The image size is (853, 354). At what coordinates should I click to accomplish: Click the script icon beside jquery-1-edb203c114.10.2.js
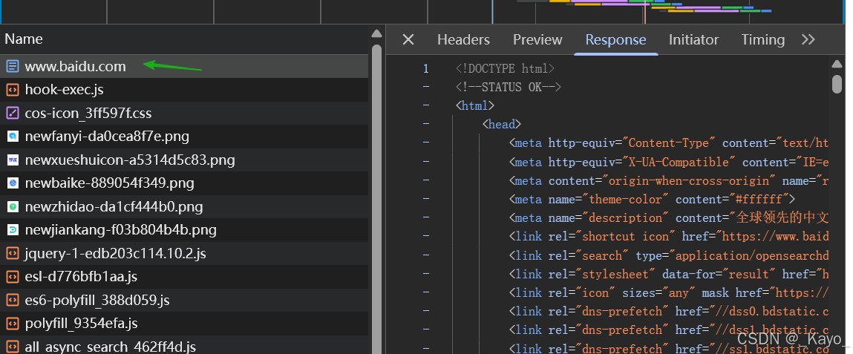pyautogui.click(x=12, y=253)
